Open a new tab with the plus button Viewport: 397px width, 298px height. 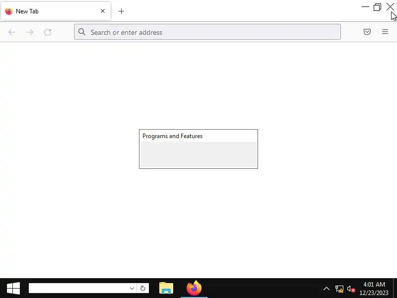tap(121, 11)
